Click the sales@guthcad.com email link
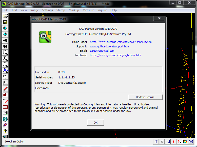This screenshot has width=197, height=147. pyautogui.click(x=102, y=51)
